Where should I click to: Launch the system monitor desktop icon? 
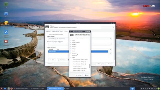(6, 32)
